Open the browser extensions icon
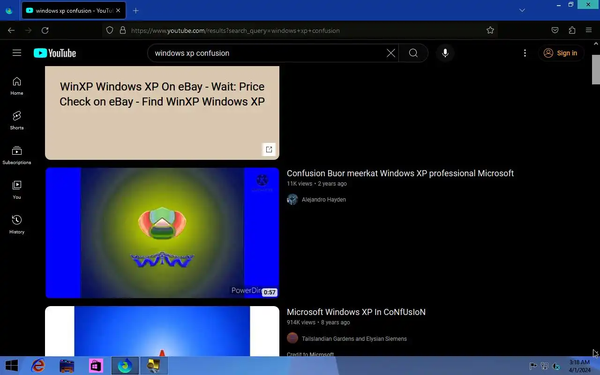The image size is (600, 375). pyautogui.click(x=572, y=30)
